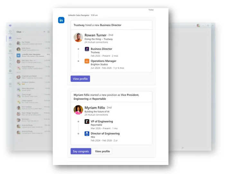Open the More apps ellipsis in Teams sidebar
The height and width of the screenshot is (174, 225).
click(x=10, y=78)
